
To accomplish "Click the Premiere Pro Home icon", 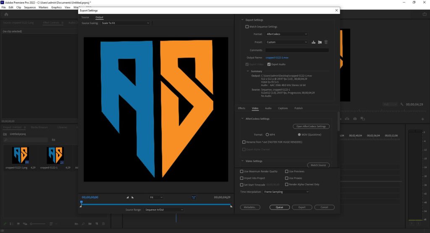I will 6,14.
